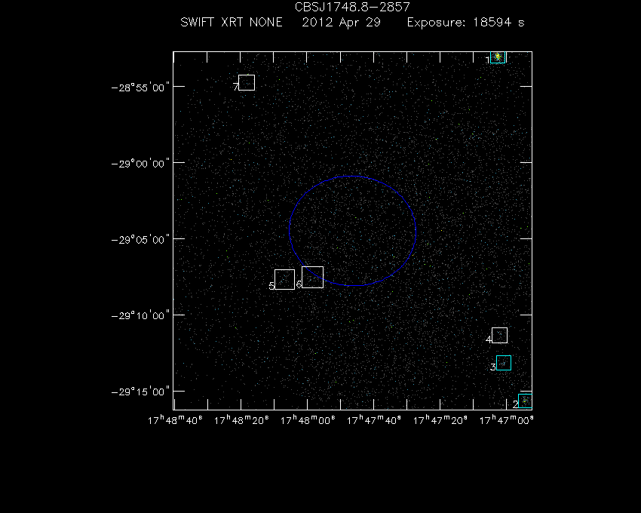Click right ascension label 17h47m00s

pyautogui.click(x=506, y=420)
